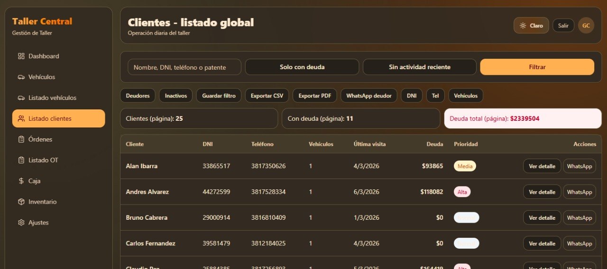Toggle the Claro light theme button

[x=531, y=26]
